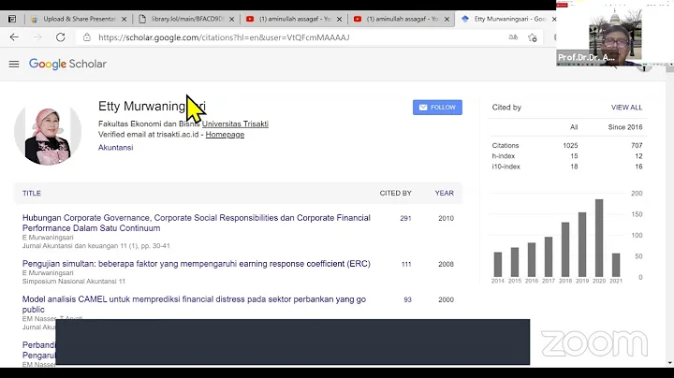Click the 2021 bar in citations chart
674x378 pixels.
click(616, 265)
